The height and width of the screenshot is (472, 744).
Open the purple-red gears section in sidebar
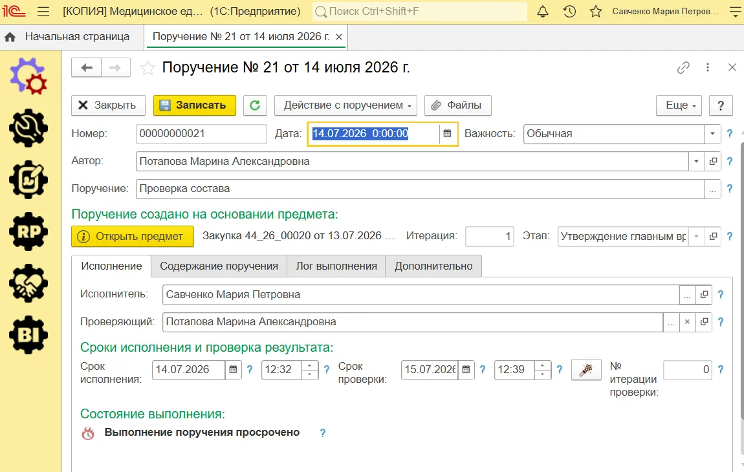(x=28, y=76)
